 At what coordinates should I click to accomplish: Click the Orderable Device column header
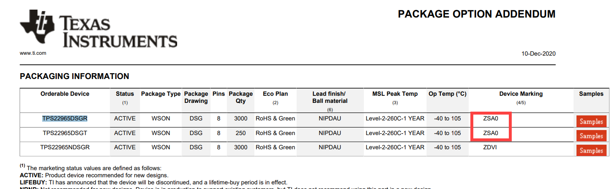[65, 94]
